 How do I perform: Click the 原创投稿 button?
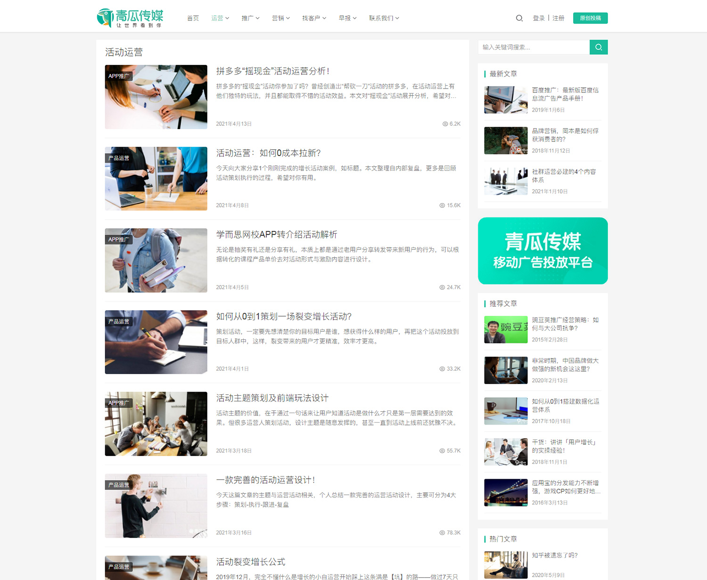point(590,18)
